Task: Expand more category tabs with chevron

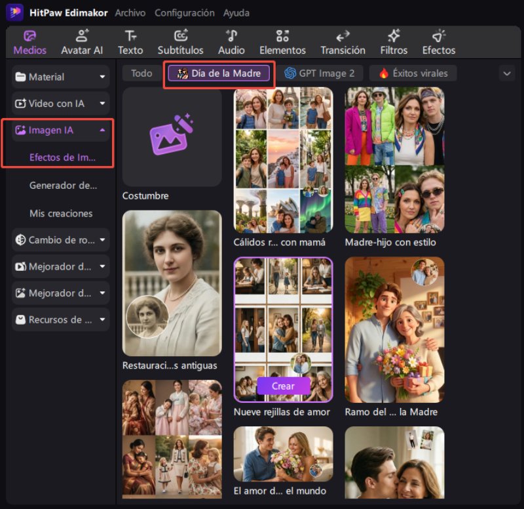Action: [x=507, y=73]
